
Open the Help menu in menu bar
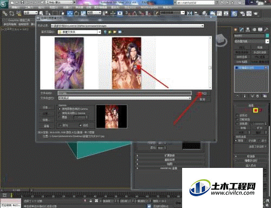pyautogui.click(x=167, y=8)
